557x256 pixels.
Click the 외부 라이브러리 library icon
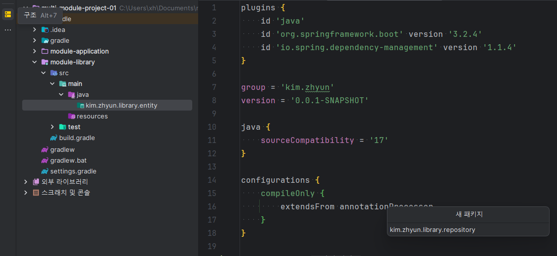click(x=36, y=182)
